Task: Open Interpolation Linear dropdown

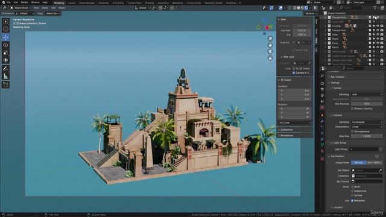Action: tap(367, 127)
